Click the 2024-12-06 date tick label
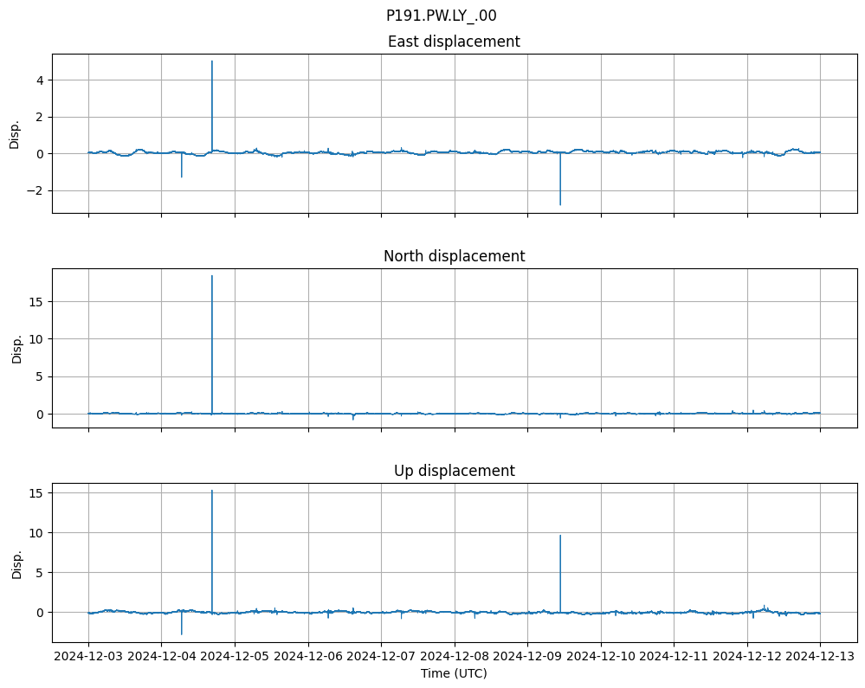This screenshot has height=688, width=865. pos(308,657)
